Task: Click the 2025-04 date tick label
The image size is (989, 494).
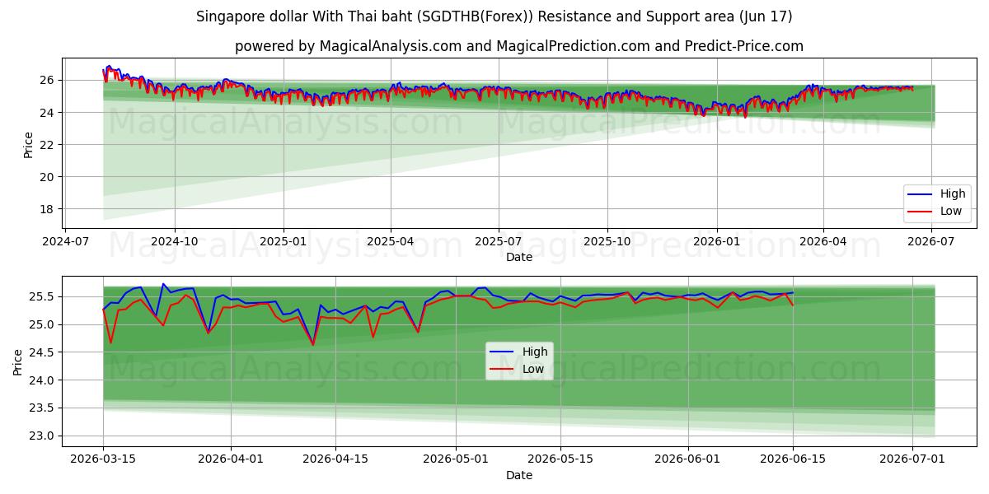Action: click(390, 241)
